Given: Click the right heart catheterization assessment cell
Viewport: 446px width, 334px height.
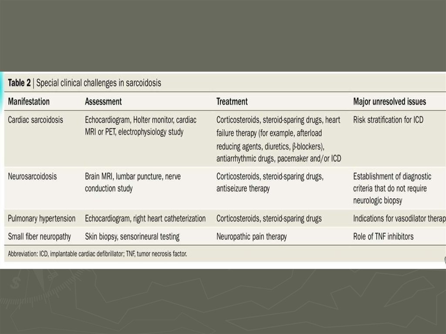Looking at the screenshot, I should coord(145,219).
